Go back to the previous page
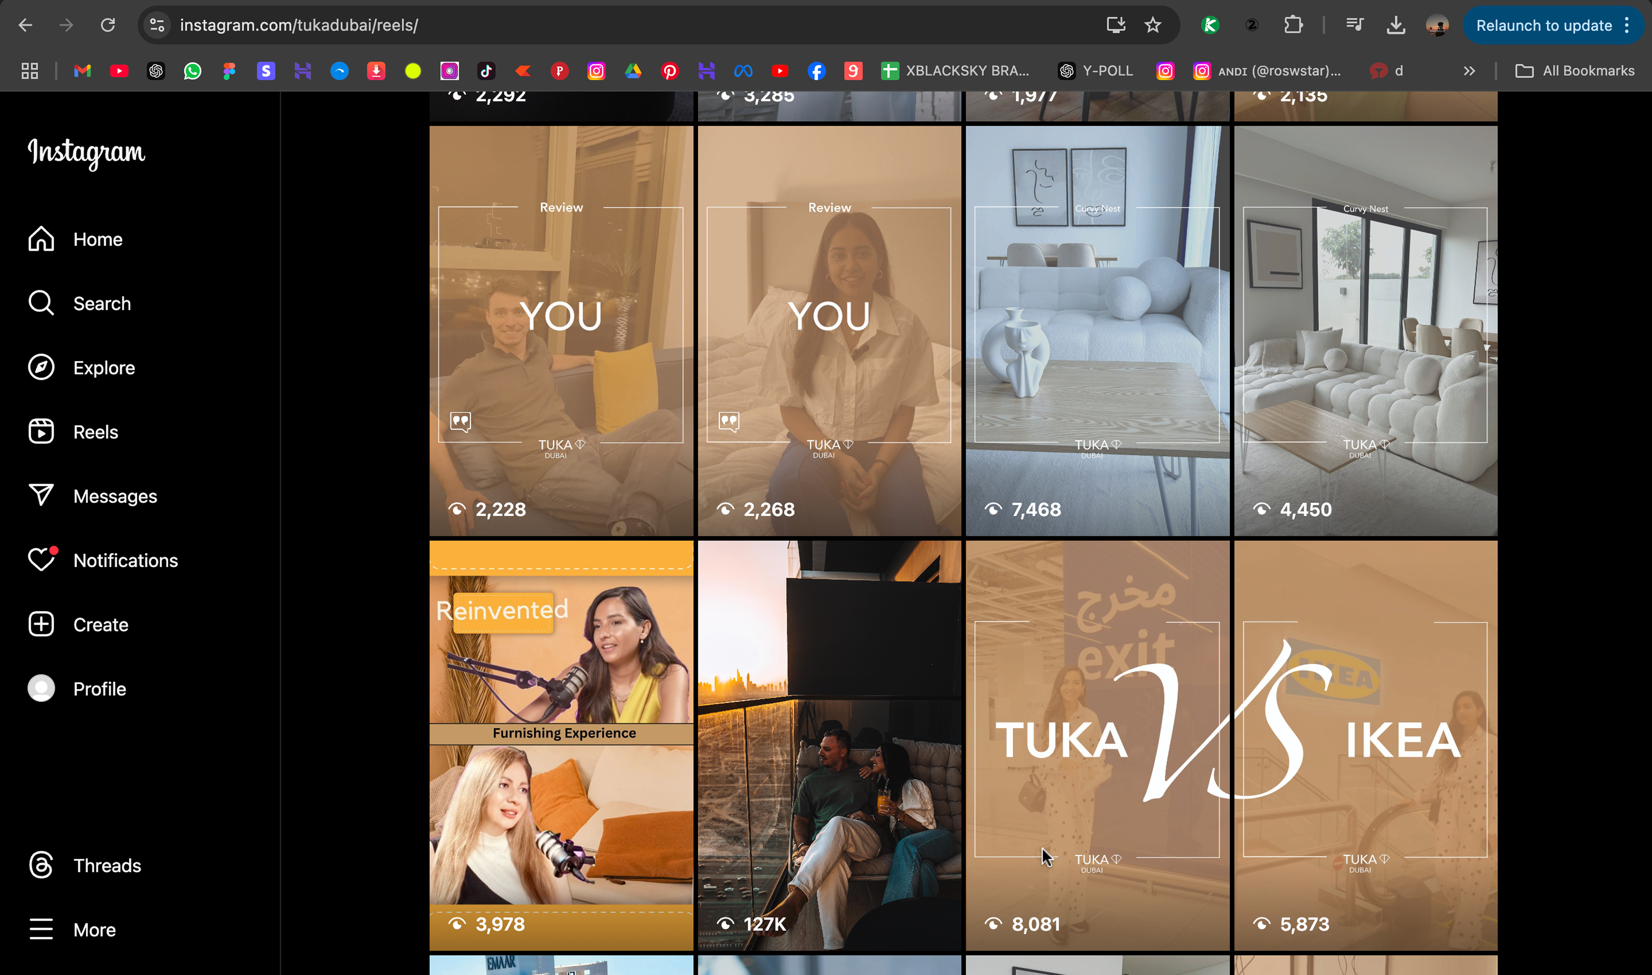 pos(26,26)
